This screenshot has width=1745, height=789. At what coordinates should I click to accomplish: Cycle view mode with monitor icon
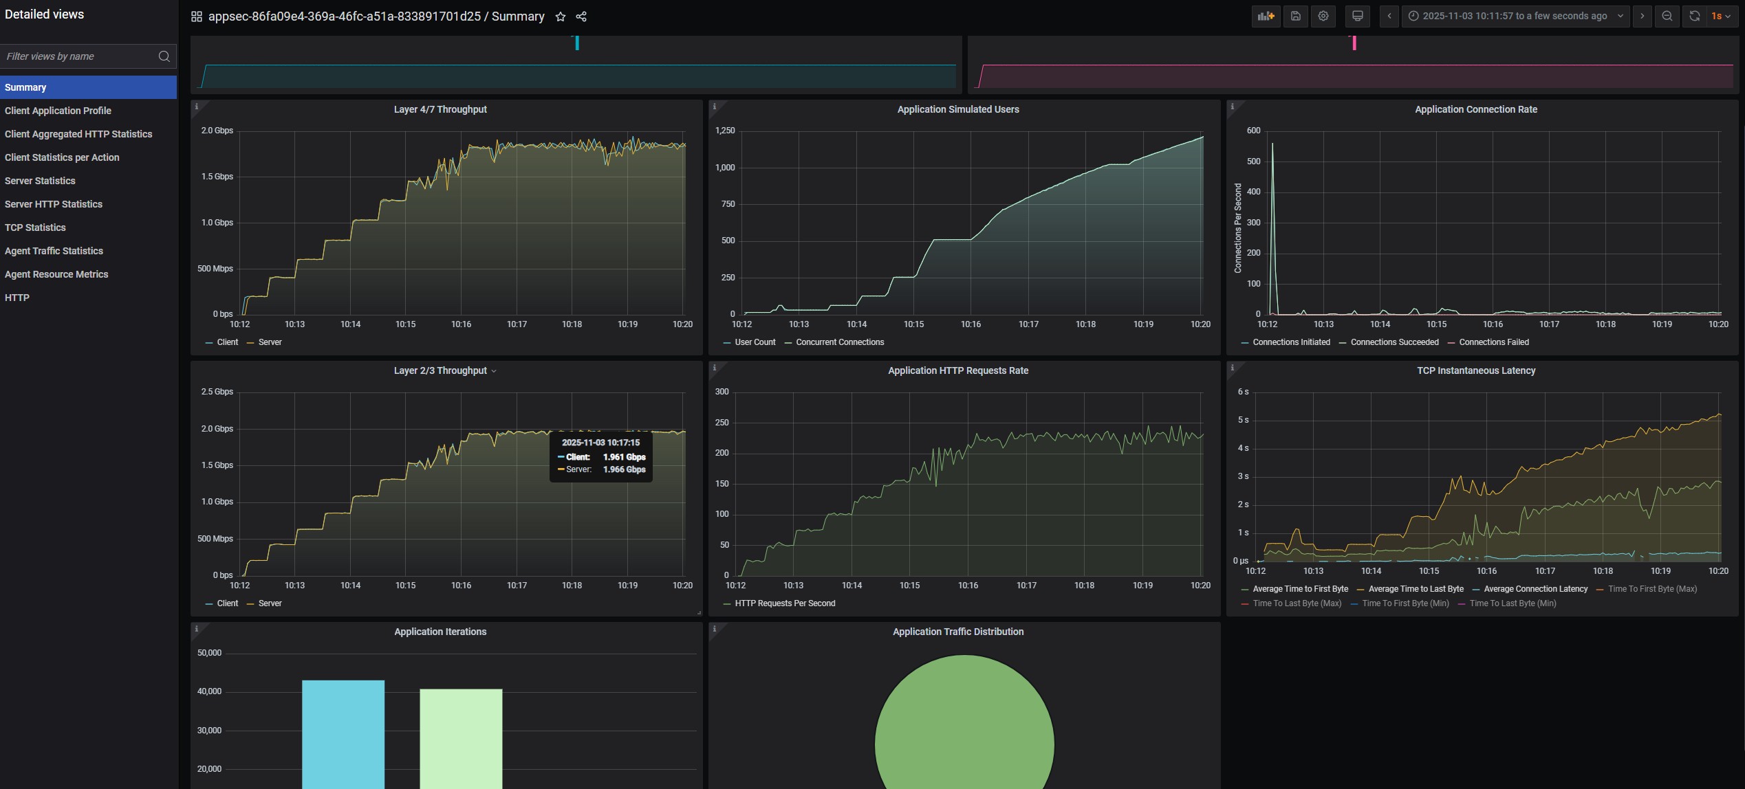[x=1357, y=16]
